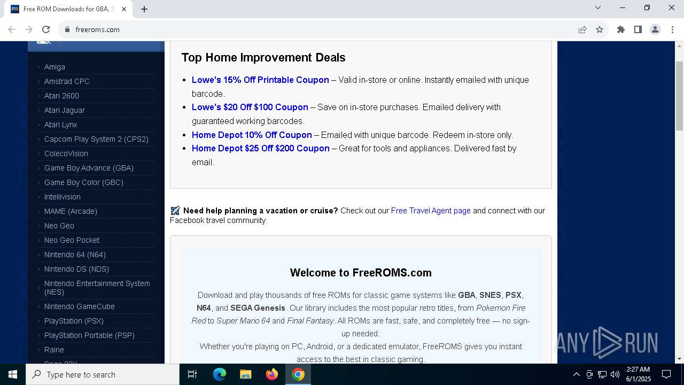Image resolution: width=684 pixels, height=385 pixels.
Task: View Nintendo GameCube ROMs
Action: click(x=80, y=306)
